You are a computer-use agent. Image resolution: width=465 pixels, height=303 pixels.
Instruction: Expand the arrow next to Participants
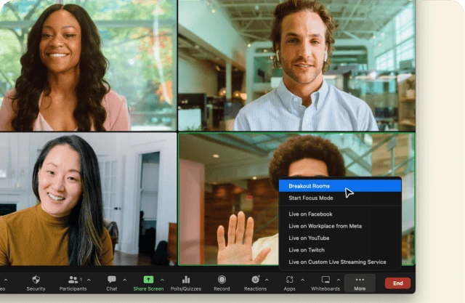(x=89, y=279)
